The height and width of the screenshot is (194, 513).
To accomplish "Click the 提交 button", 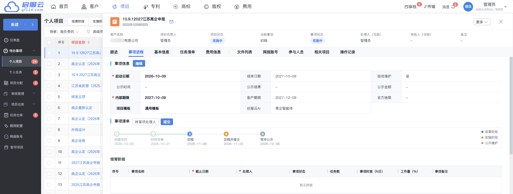I will coord(167,122).
